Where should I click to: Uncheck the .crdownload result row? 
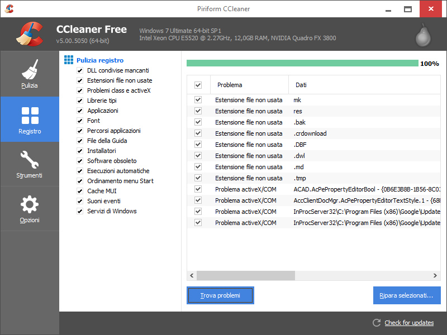tap(198, 133)
